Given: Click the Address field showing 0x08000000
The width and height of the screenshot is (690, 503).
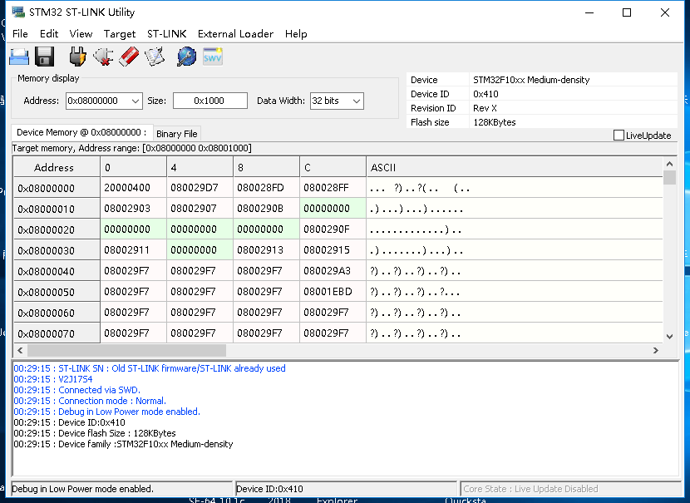Looking at the screenshot, I should 98,101.
